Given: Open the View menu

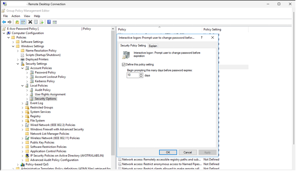Looking at the screenshot, I should [x=27, y=16].
